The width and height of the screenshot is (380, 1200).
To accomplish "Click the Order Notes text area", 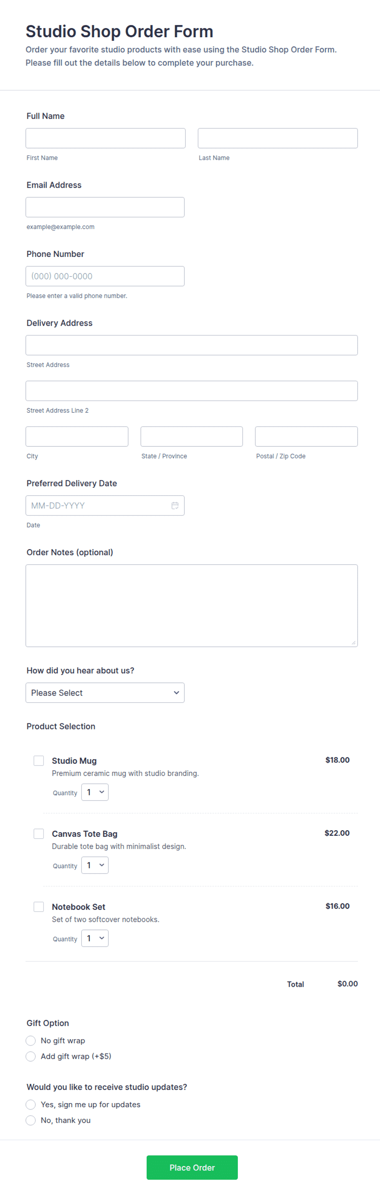I will pos(192,606).
